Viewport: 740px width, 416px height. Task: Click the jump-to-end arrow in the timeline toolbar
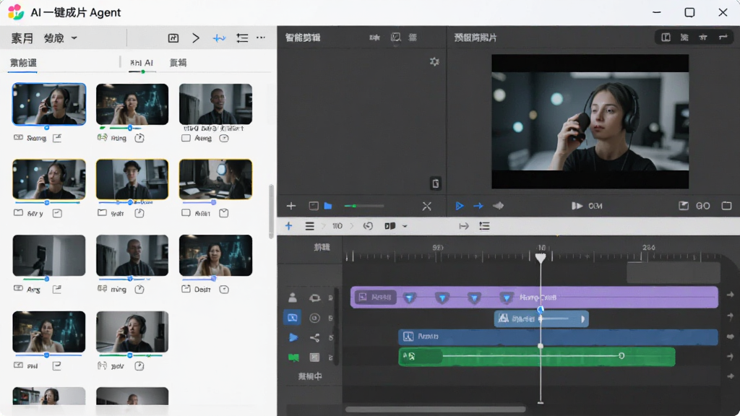tap(464, 226)
